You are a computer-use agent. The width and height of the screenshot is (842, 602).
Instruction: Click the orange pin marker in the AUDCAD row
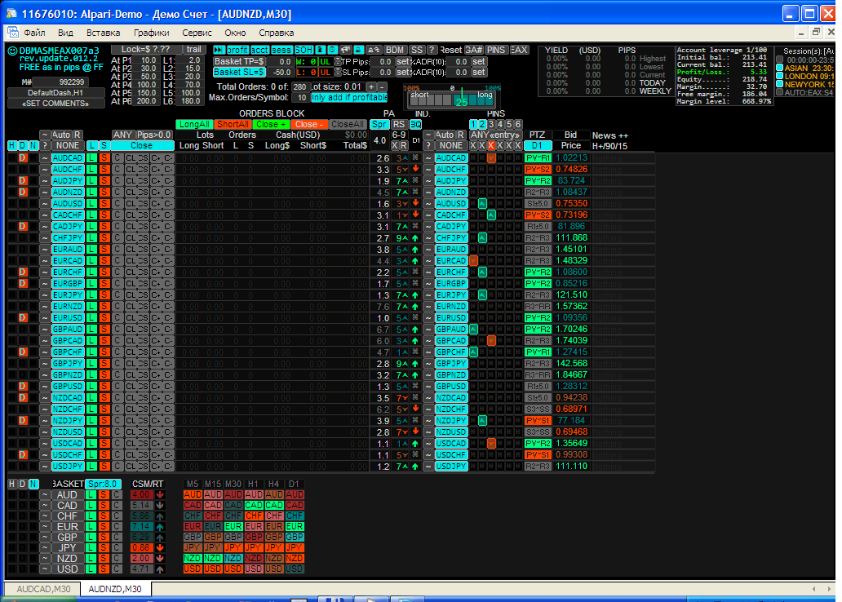491,158
